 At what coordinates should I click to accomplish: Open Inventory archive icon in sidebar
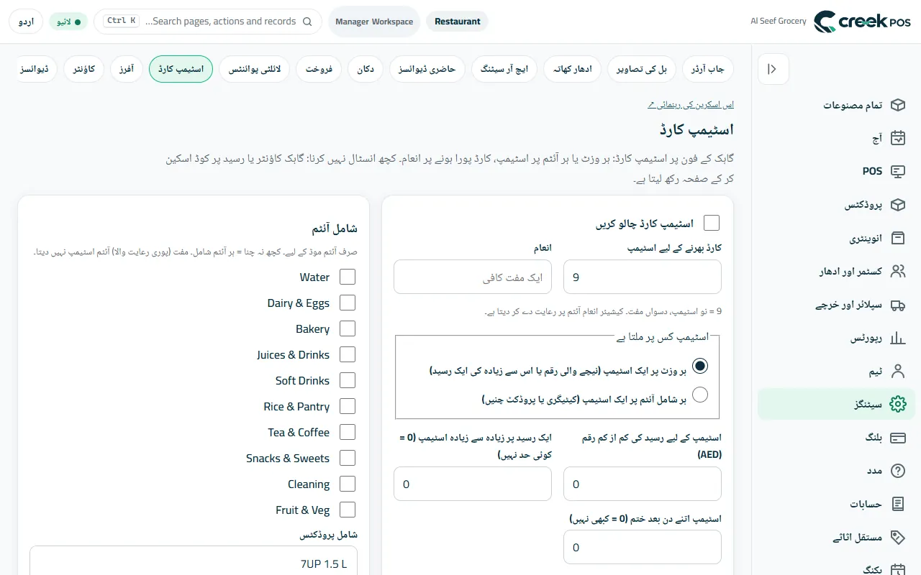(x=897, y=238)
